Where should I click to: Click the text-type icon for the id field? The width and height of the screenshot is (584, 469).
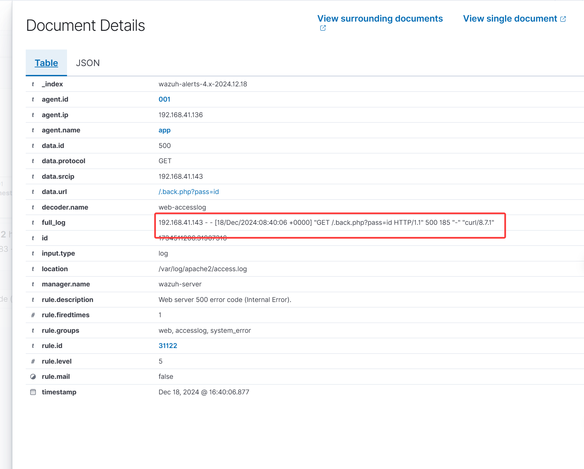click(x=33, y=238)
